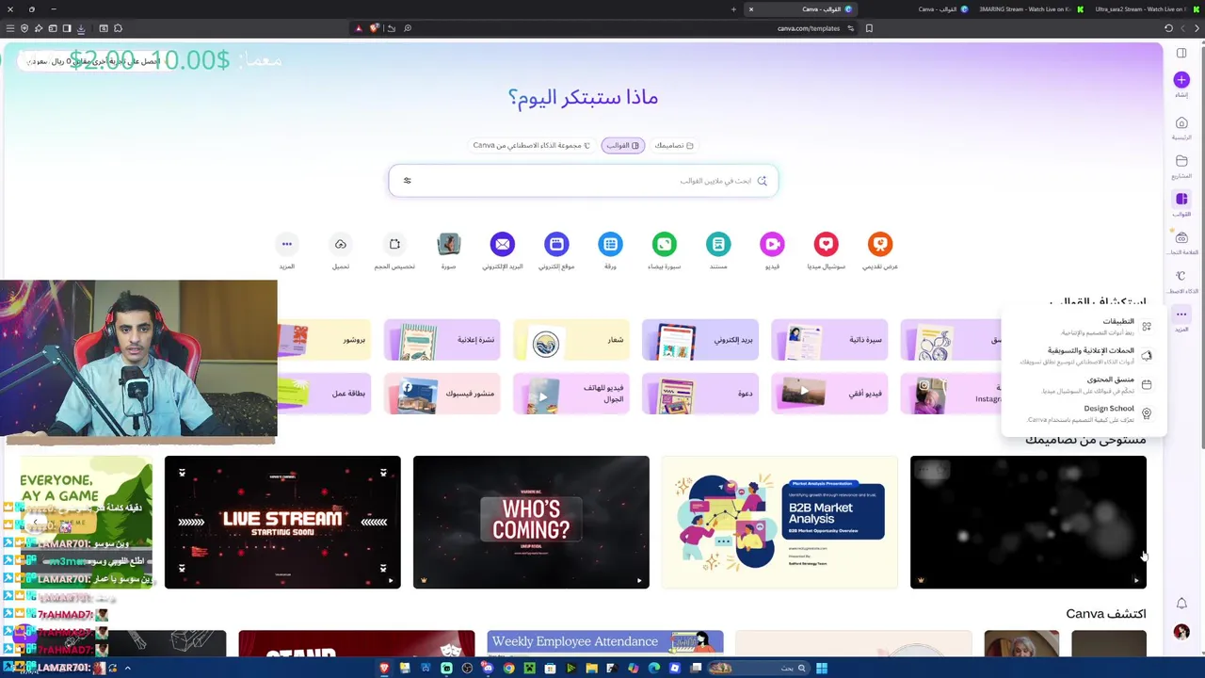Open the Mobile video (فيديو للهاتف الجوال) category
Image resolution: width=1205 pixels, height=678 pixels.
(571, 394)
